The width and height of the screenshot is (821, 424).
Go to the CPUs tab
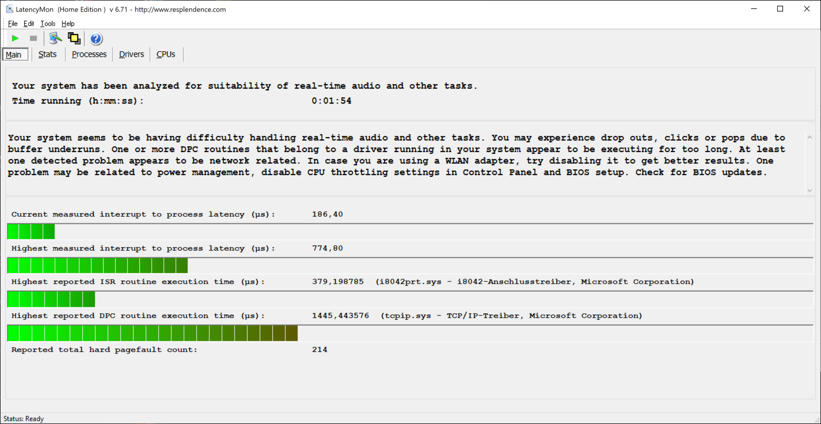point(166,54)
